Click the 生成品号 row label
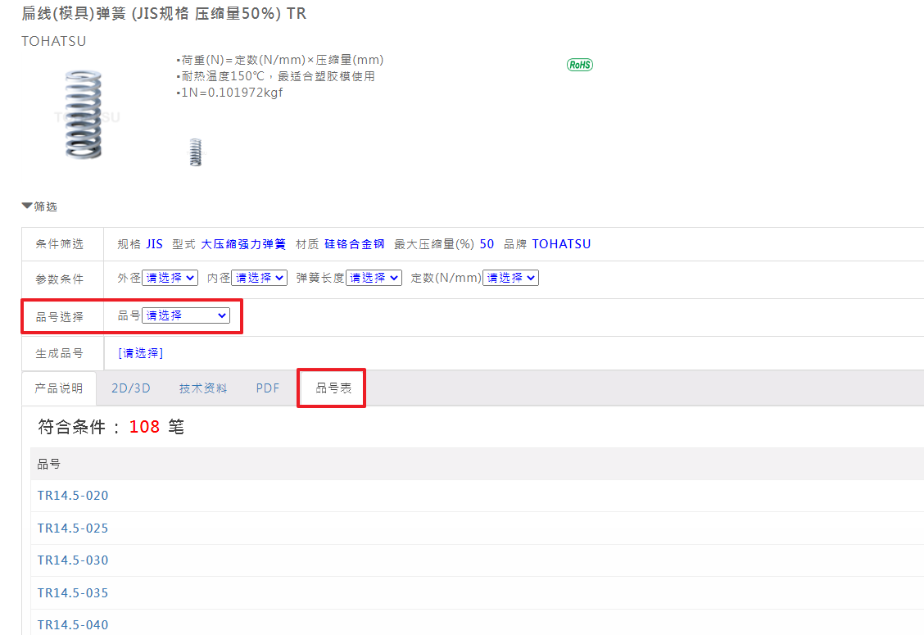 pyautogui.click(x=60, y=353)
